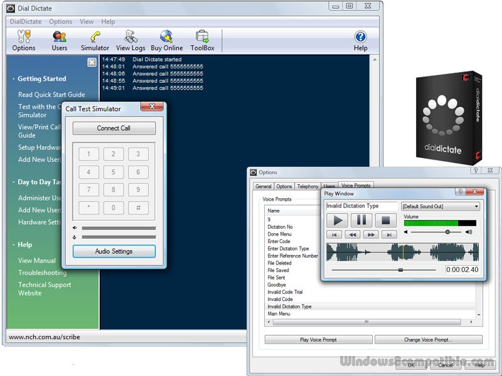Switch to the General tab in Options
The height and width of the screenshot is (376, 502).
[x=264, y=186]
